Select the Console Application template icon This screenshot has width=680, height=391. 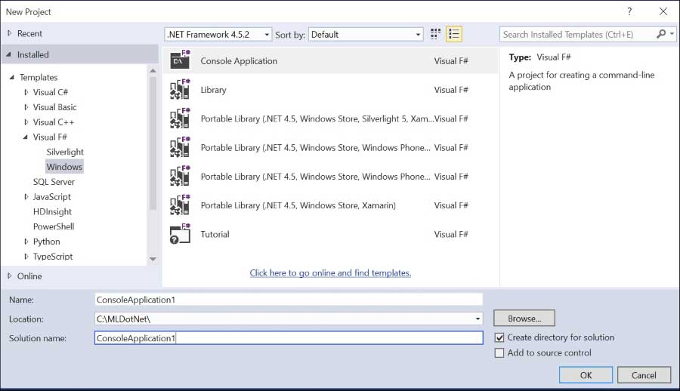180,60
